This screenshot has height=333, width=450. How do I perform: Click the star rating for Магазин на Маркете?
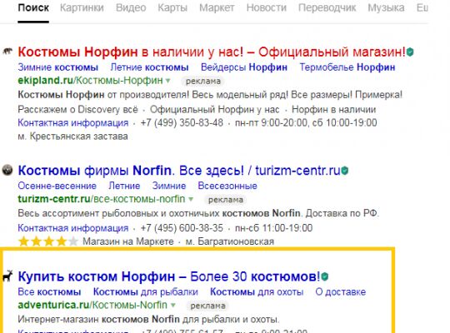point(48,241)
